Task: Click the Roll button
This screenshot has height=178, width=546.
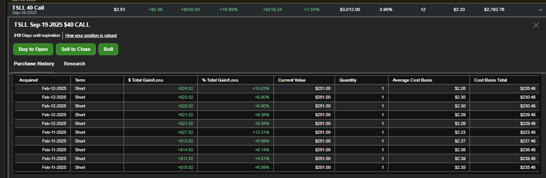Action: click(x=108, y=49)
